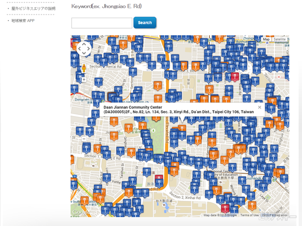Screen dimensions: 302x226
Task: Click the green metro icon at Liuzhangli station
Action: pos(275,179)
